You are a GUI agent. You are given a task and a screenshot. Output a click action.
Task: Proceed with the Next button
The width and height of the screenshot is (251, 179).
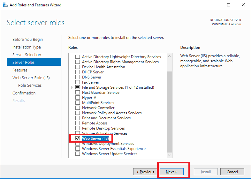[171, 172]
